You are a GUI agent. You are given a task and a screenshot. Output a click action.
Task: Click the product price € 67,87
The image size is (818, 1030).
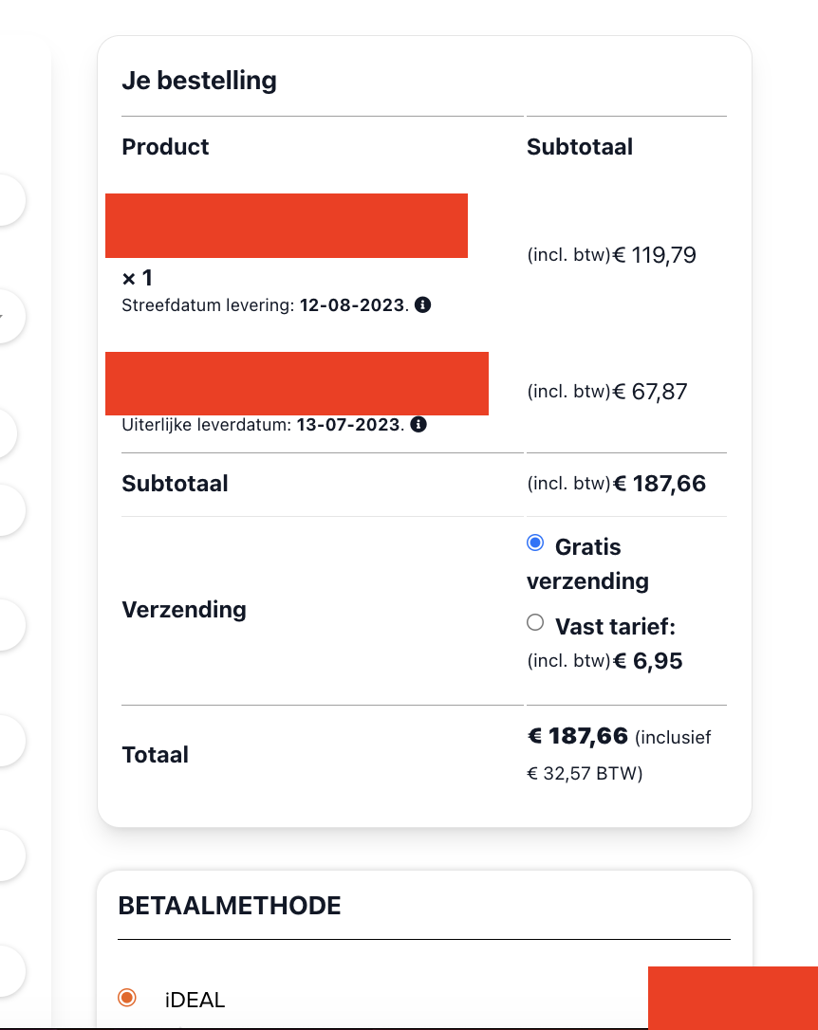tap(650, 392)
